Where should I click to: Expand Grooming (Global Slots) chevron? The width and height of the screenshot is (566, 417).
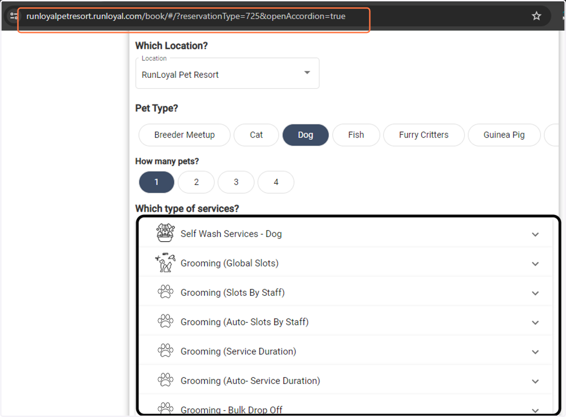click(x=535, y=264)
